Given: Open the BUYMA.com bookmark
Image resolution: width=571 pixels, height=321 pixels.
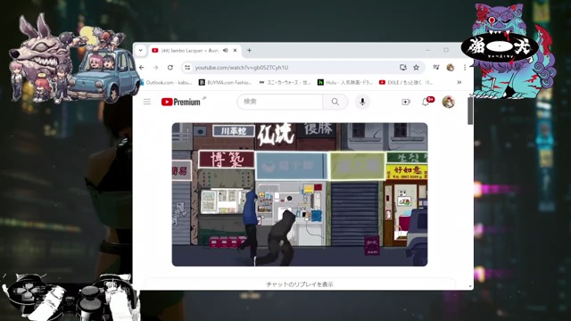Looking at the screenshot, I should [226, 83].
